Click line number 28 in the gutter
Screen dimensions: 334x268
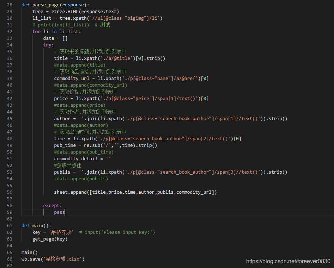click(x=10, y=5)
